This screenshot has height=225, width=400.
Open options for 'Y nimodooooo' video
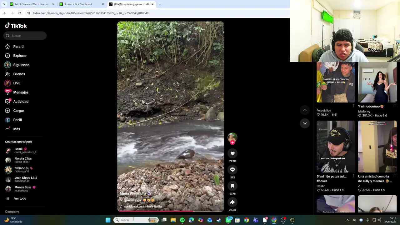point(395,106)
